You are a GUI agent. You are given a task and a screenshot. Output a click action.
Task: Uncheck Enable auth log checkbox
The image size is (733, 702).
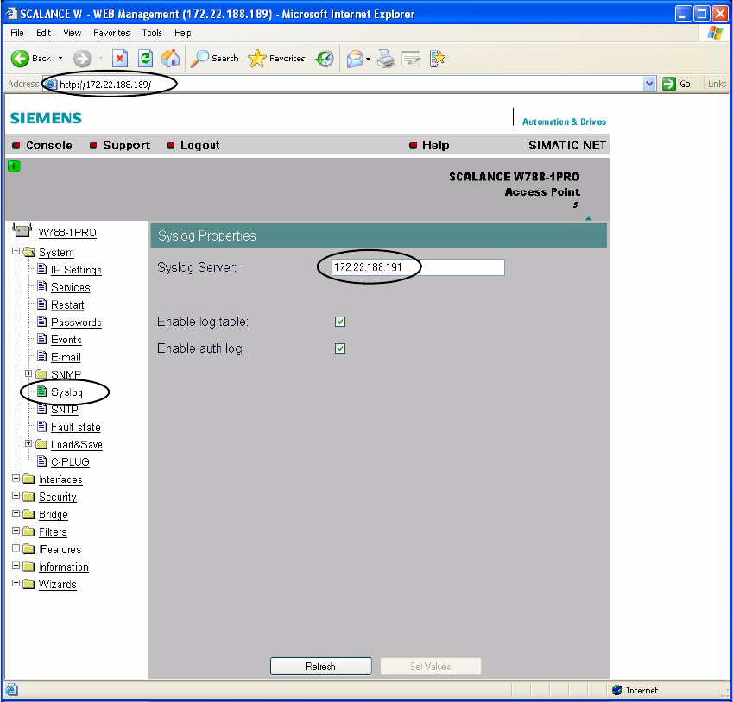pos(340,348)
